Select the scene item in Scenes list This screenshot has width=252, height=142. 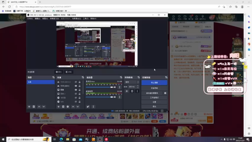pos(41,82)
